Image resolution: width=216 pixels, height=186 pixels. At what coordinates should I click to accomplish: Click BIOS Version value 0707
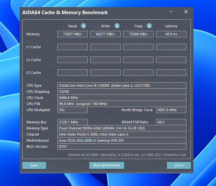point(122,146)
